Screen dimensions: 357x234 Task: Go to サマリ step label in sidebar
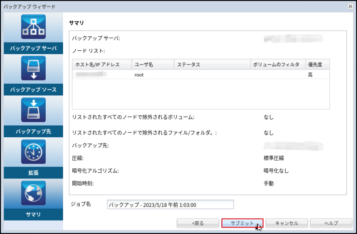click(x=33, y=214)
